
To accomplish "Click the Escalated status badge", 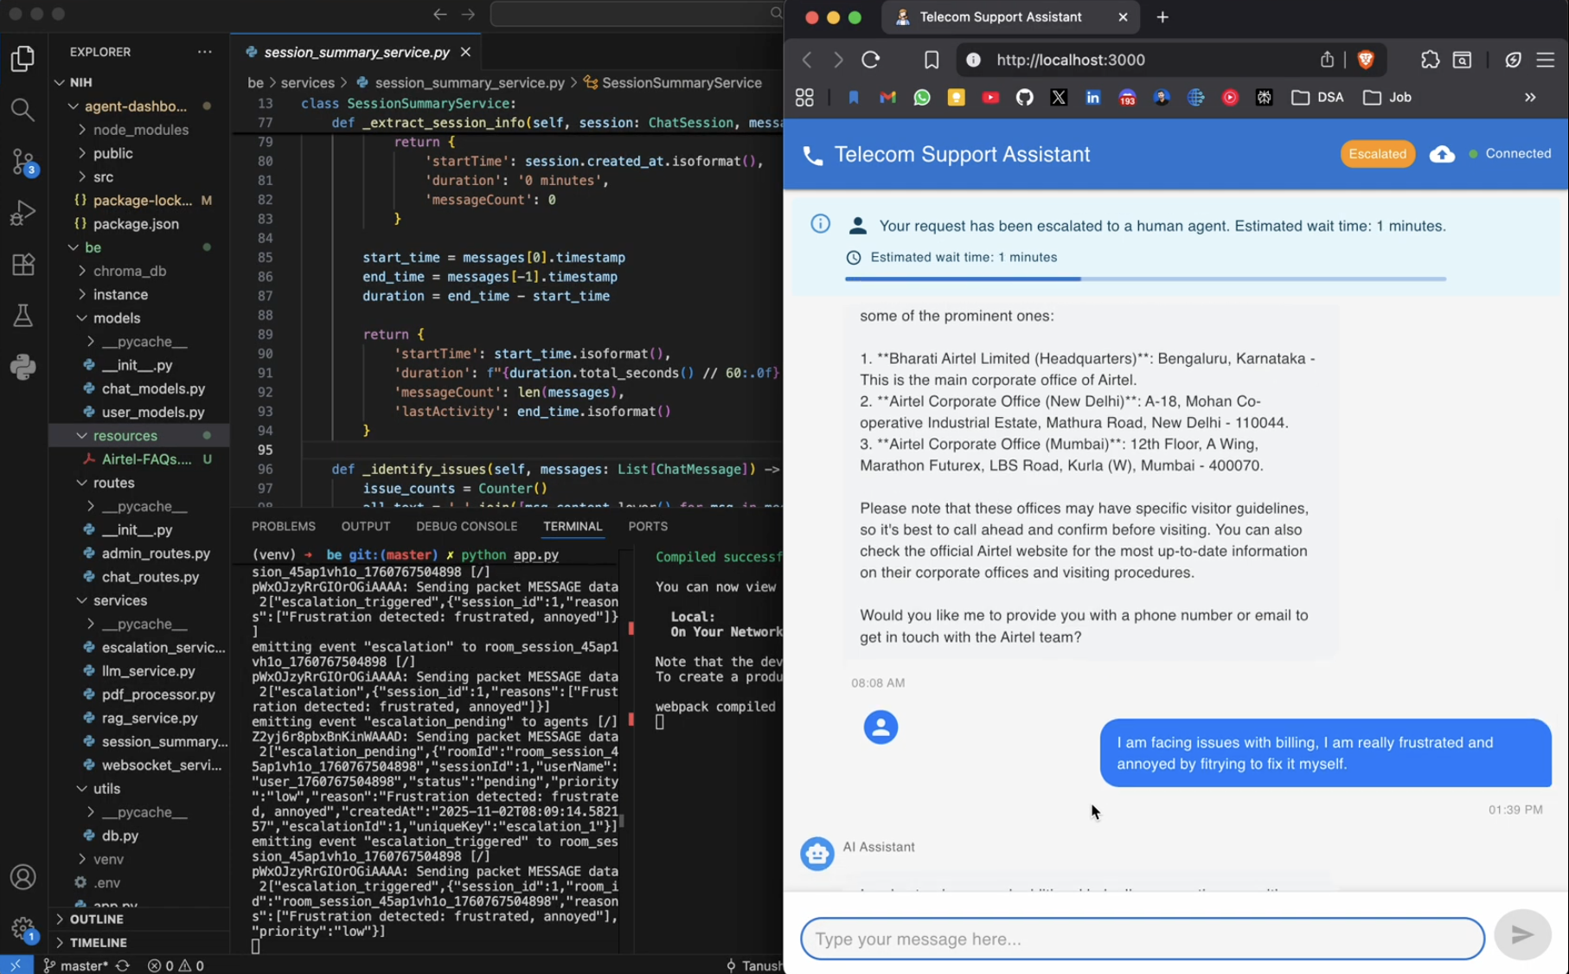I will pyautogui.click(x=1377, y=154).
